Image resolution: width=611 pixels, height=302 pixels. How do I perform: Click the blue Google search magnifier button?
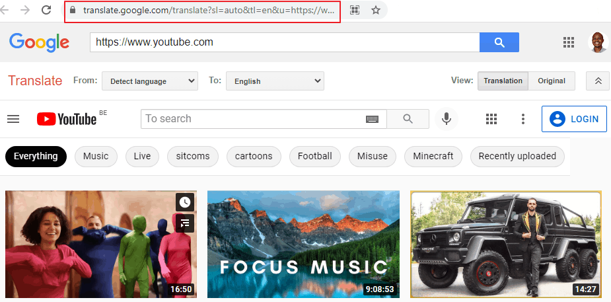click(499, 42)
